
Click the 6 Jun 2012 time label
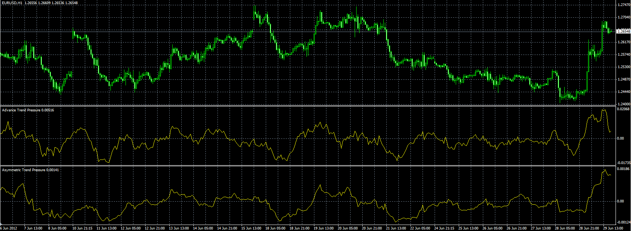9,228
